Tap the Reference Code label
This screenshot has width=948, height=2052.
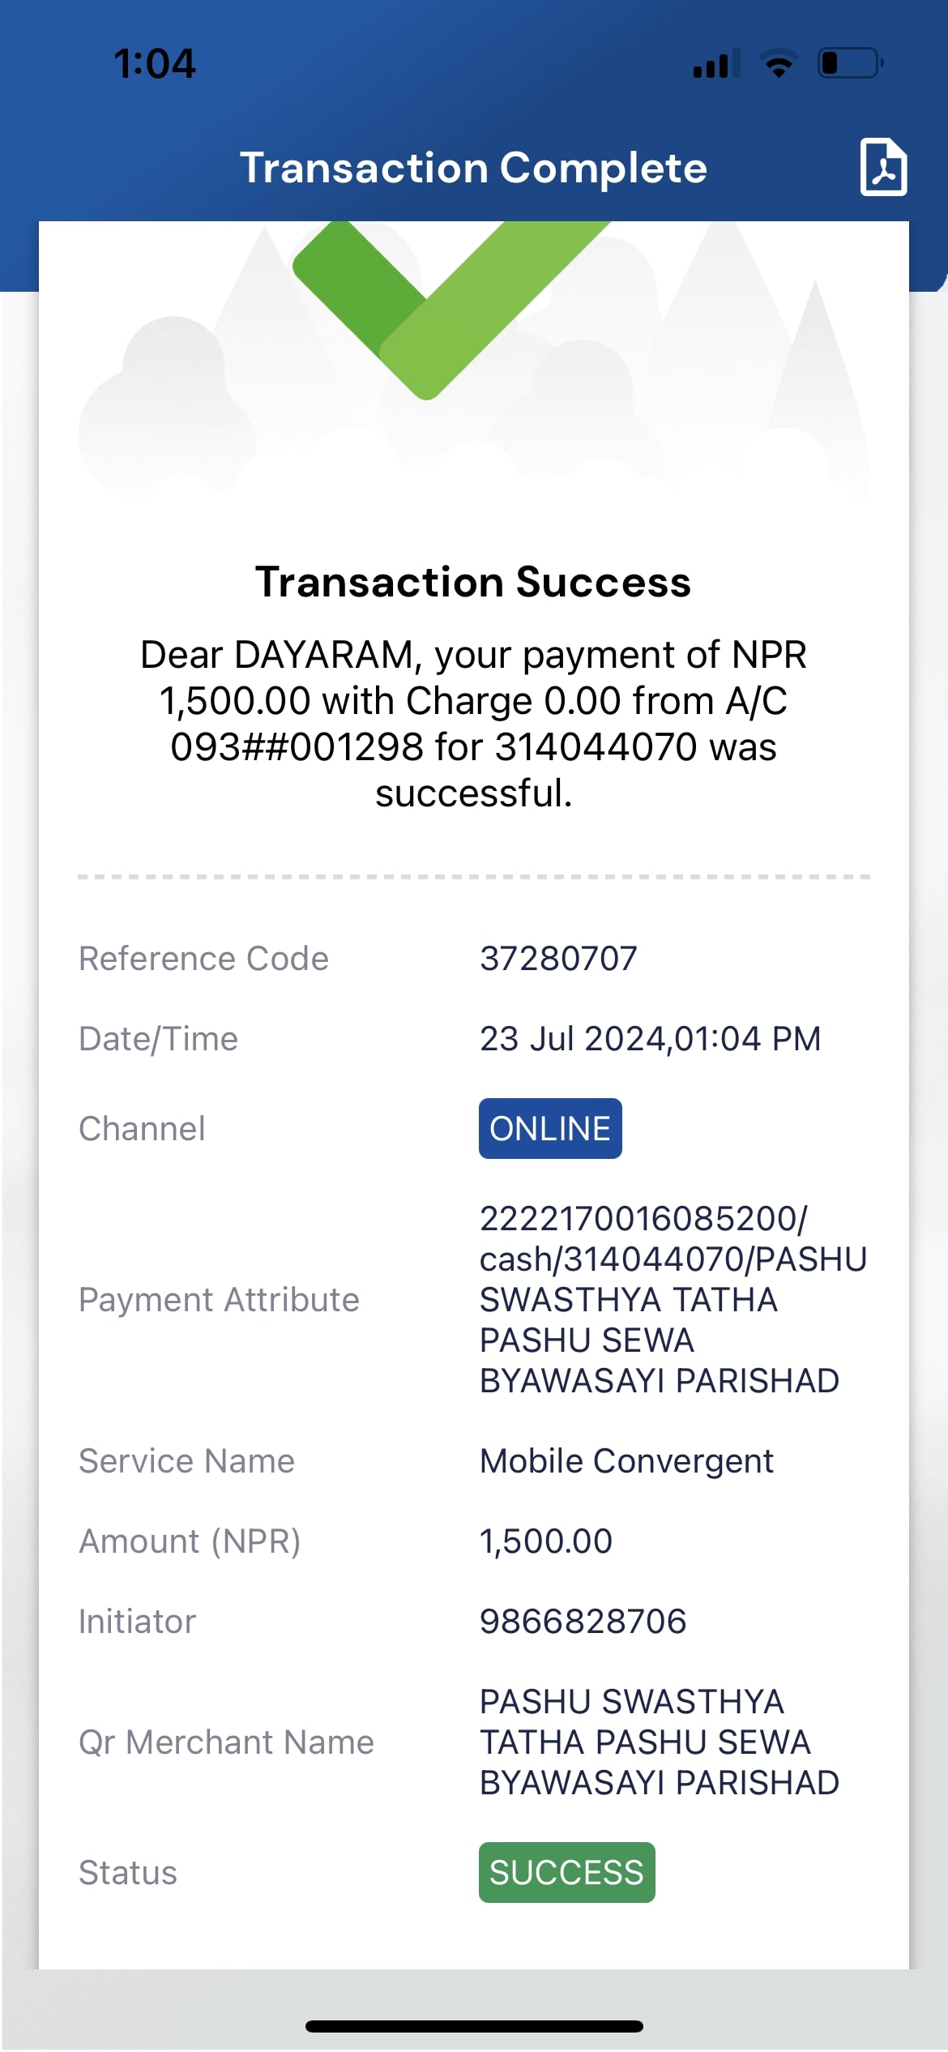click(x=203, y=959)
